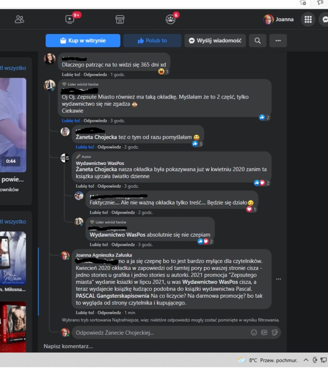
Task: Open the page's three-dot more options menu
Action: (278, 40)
